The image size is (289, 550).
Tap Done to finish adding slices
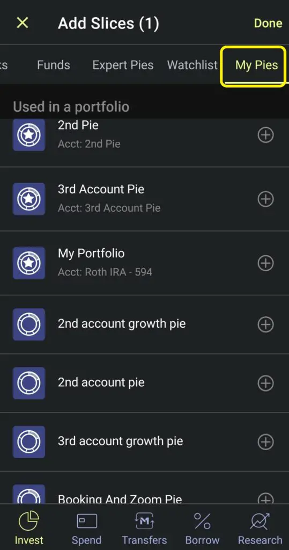pos(268,23)
